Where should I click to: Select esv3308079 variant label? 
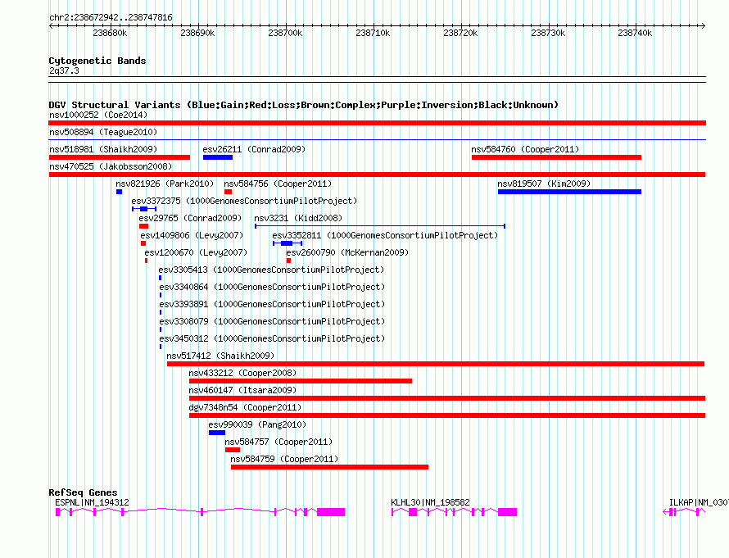coord(272,321)
